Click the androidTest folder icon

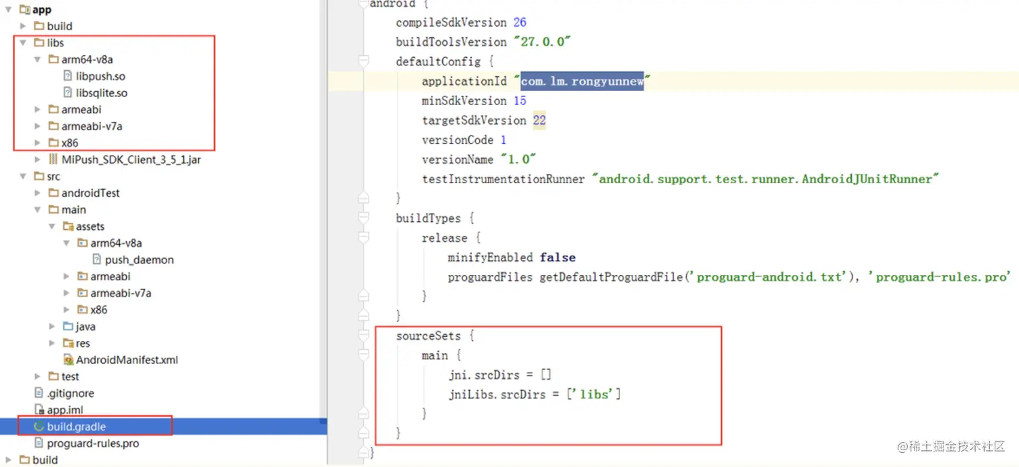coord(53,193)
